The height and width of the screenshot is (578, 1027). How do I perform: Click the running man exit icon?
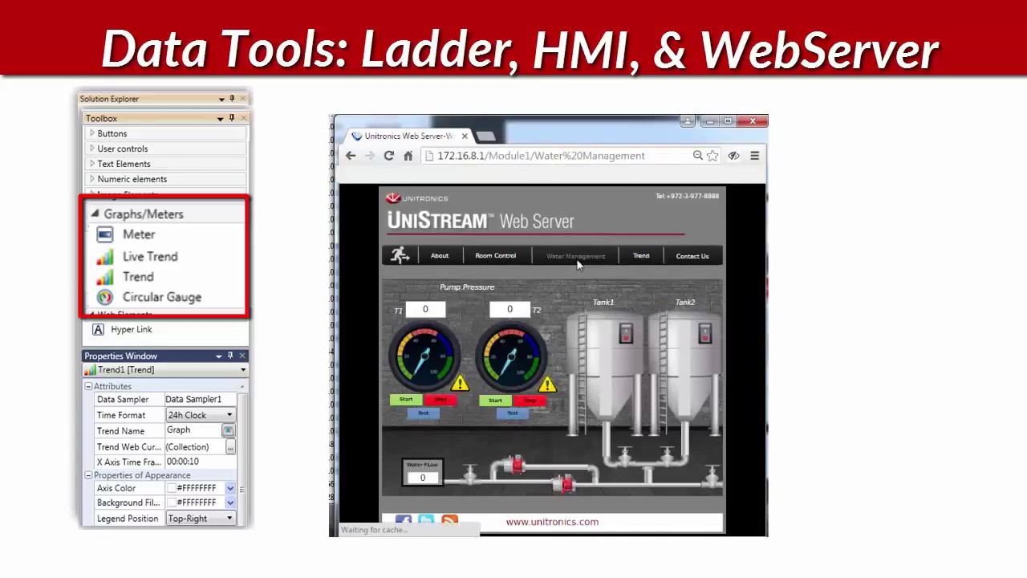pos(400,255)
